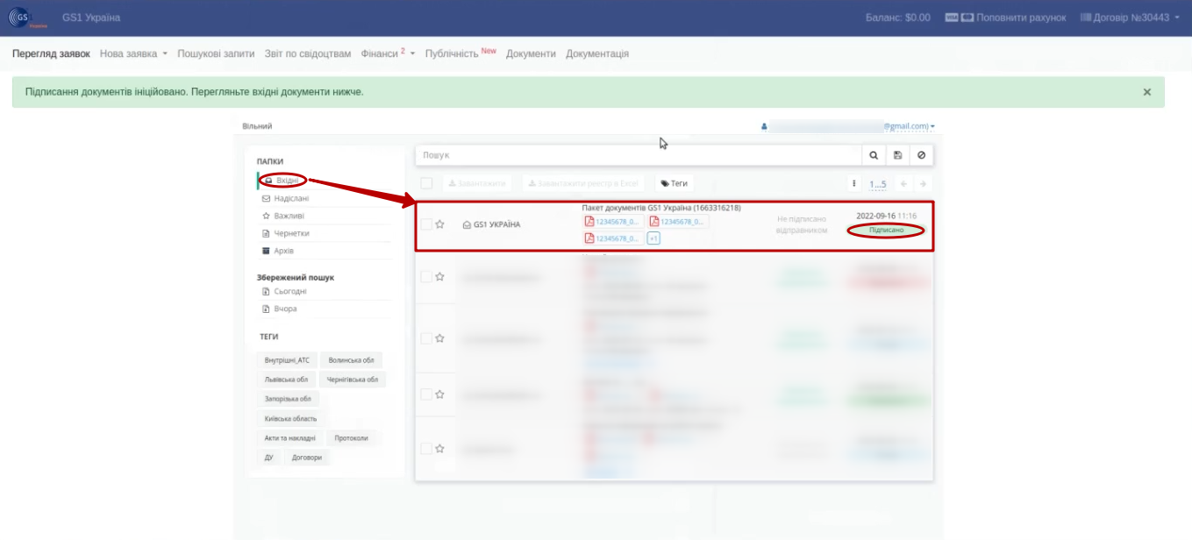Open the PDF attachment beside +1 badge
This screenshot has height=540, width=1192.
(612, 238)
